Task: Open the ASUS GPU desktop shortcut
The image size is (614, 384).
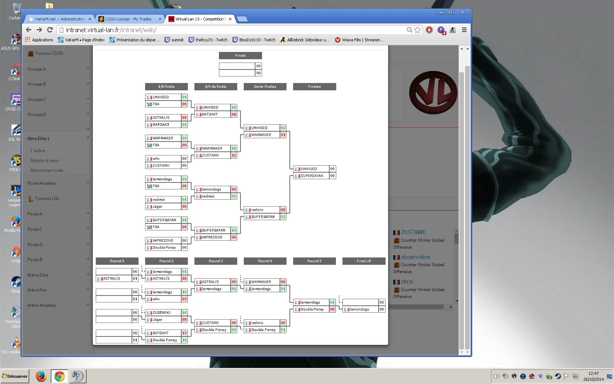Action: coord(12,42)
